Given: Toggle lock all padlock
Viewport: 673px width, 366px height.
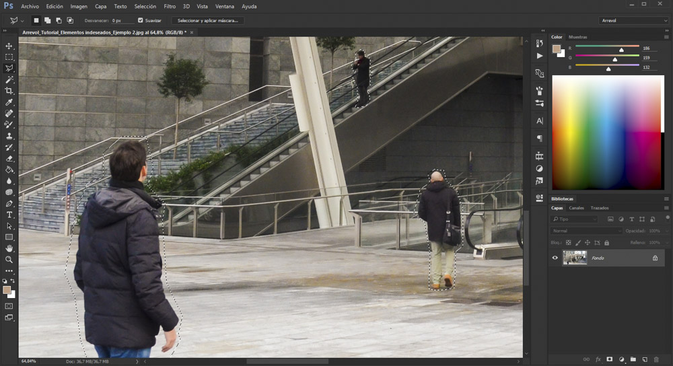Looking at the screenshot, I should [606, 242].
